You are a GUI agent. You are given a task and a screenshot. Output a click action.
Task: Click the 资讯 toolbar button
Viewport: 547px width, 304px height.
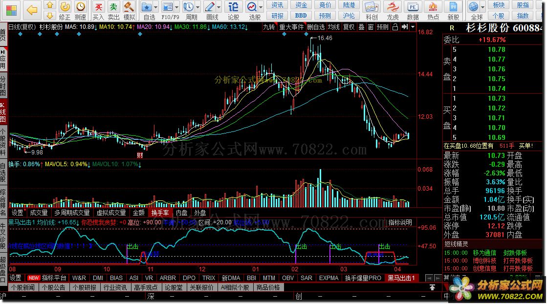tap(277, 5)
